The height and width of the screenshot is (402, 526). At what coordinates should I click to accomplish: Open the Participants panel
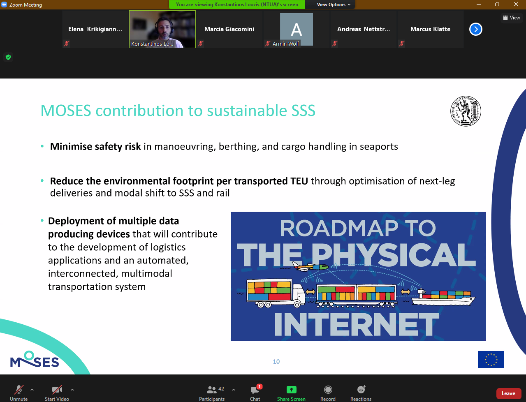pyautogui.click(x=212, y=393)
